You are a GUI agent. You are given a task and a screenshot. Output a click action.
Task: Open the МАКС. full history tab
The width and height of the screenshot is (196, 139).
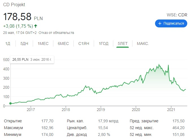pyautogui.click(x=143, y=44)
